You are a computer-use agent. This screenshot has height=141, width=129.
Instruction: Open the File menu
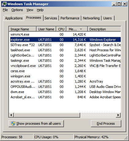(5, 10)
